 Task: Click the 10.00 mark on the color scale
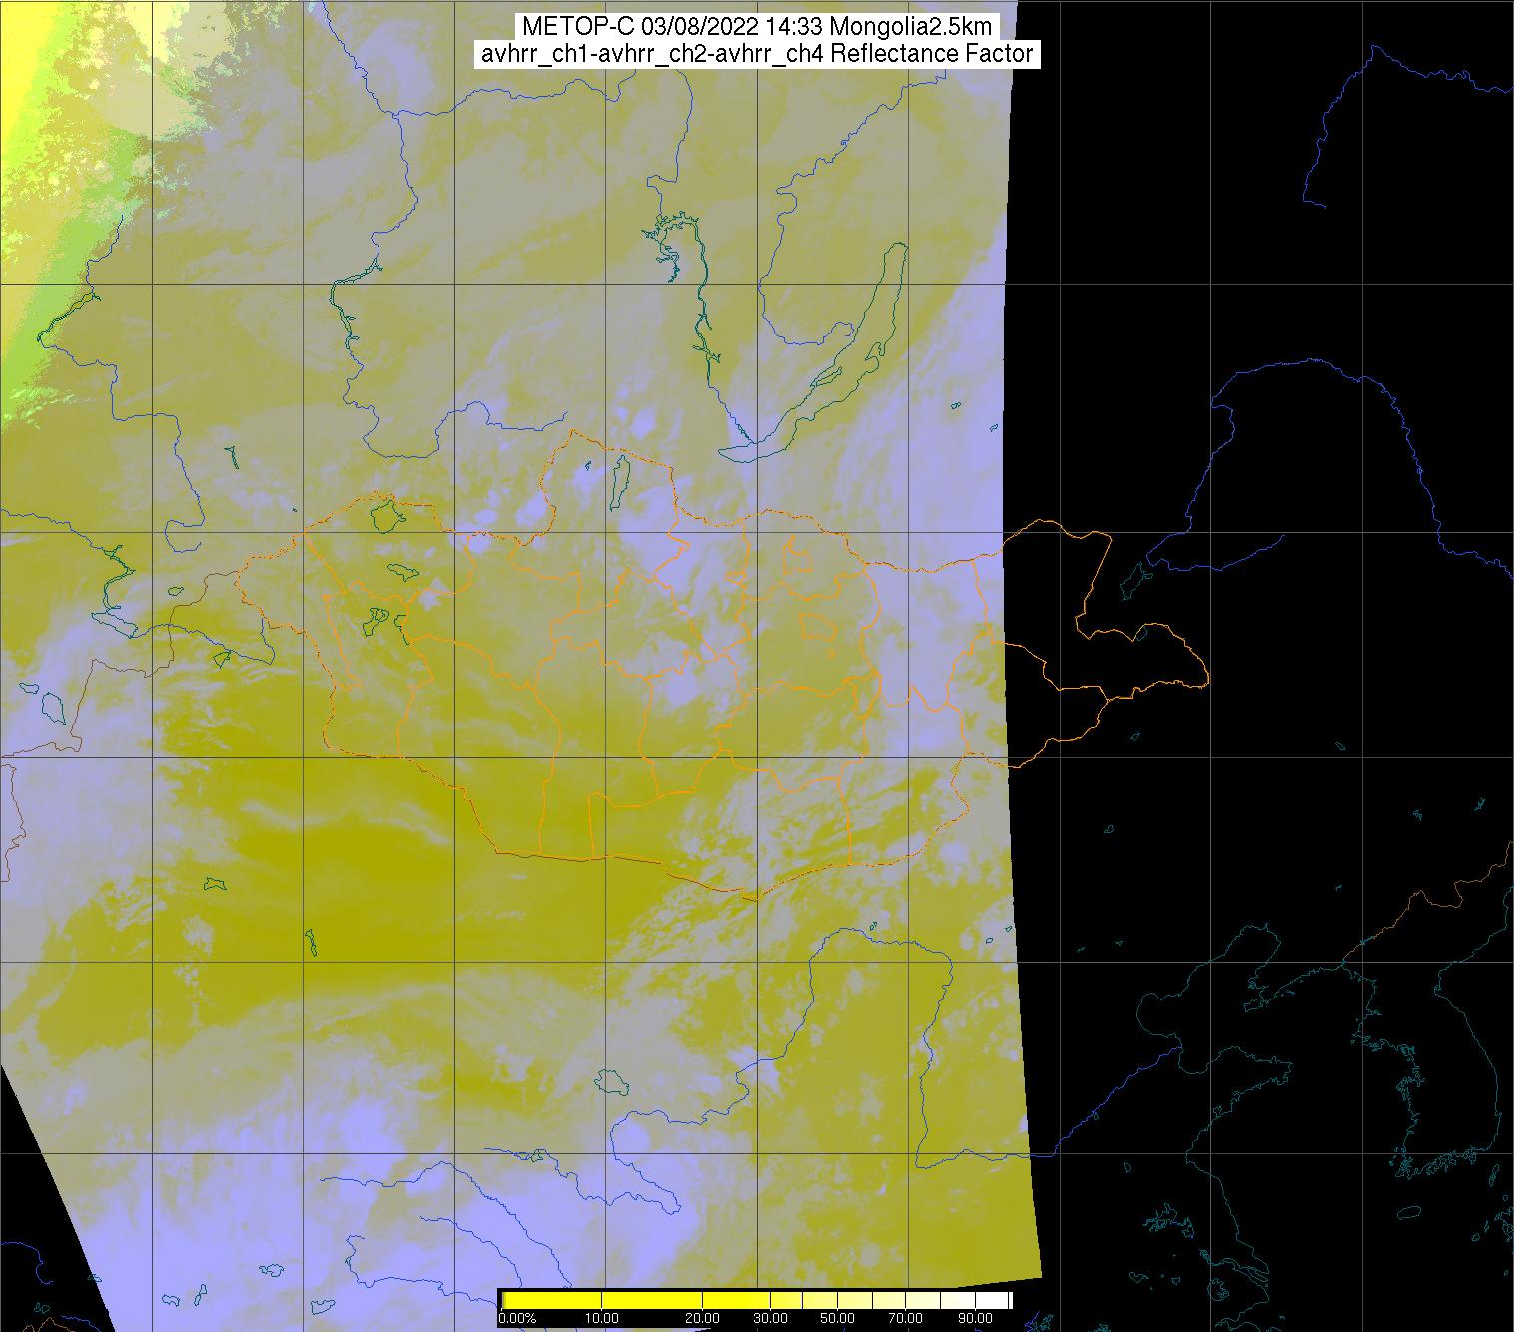[603, 1319]
